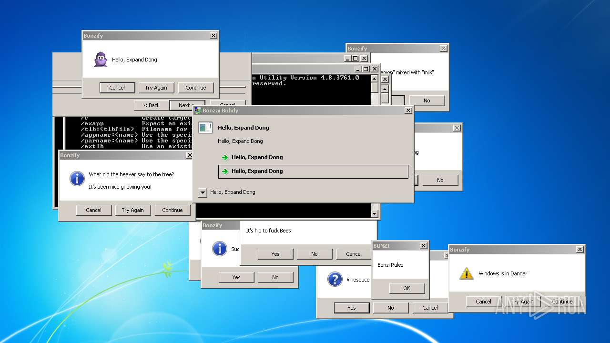Go back with the '< Back' wizard button

[x=151, y=105]
